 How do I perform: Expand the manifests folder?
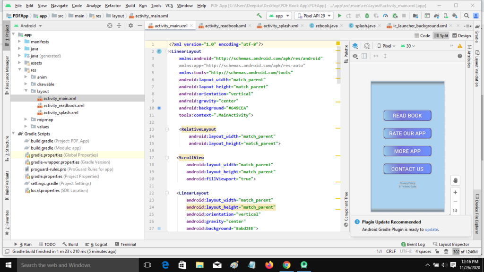(x=19, y=42)
